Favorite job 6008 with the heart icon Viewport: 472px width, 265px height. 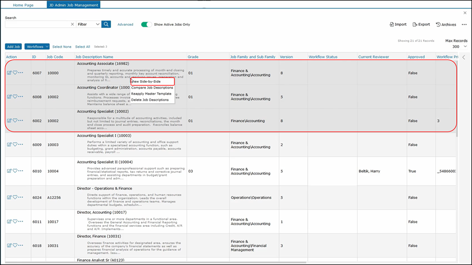(15, 96)
